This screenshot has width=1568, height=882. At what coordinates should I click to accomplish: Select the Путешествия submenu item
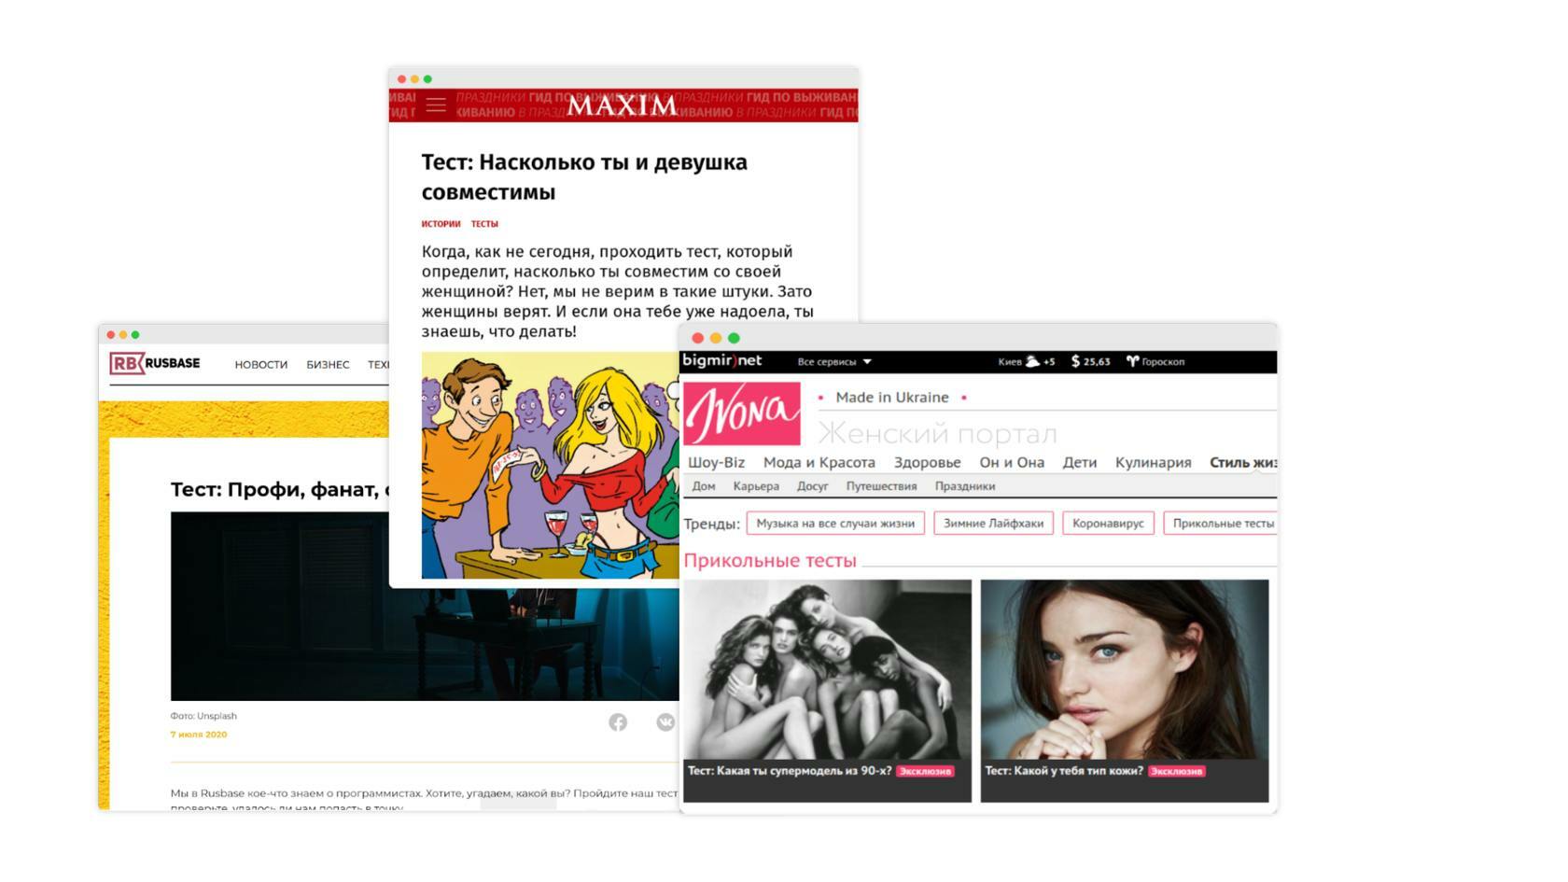(881, 486)
